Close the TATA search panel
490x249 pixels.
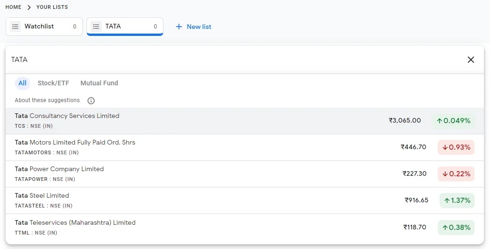point(471,60)
